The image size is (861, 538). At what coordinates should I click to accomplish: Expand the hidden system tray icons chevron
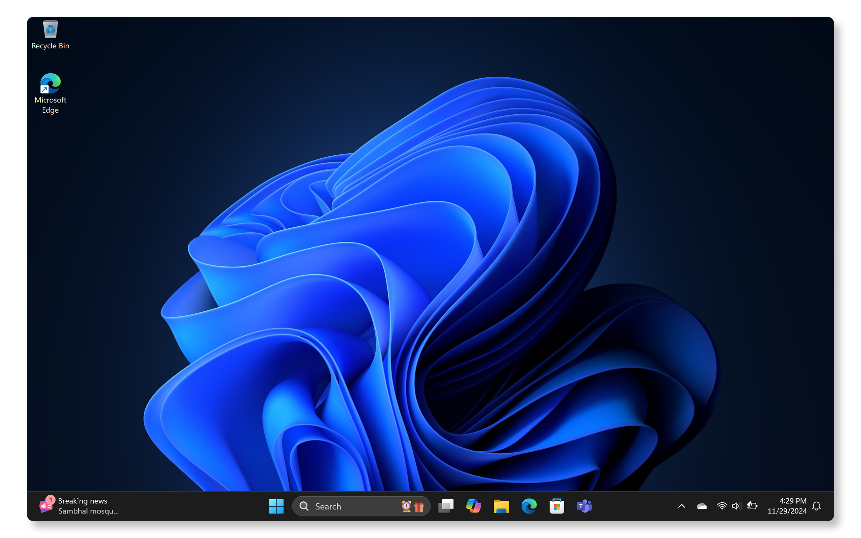pyautogui.click(x=682, y=506)
